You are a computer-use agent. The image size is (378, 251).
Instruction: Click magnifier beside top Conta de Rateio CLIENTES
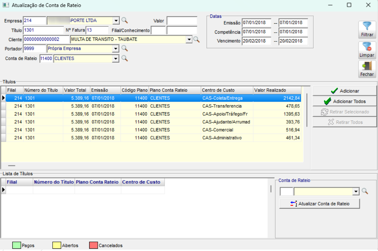click(x=125, y=59)
